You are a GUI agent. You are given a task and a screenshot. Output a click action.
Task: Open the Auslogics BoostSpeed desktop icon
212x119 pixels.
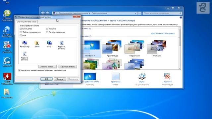[x=7, y=32]
